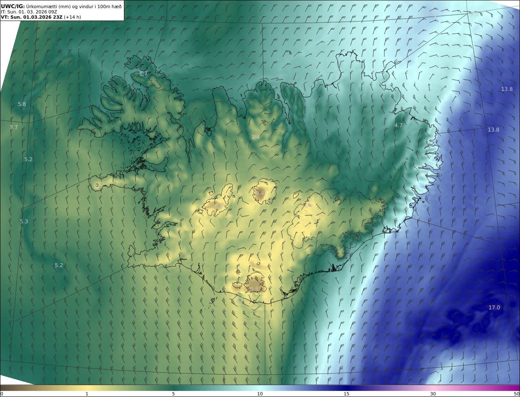
Task: Click the 4.7 value label in east Iceland
Action: click(399, 125)
